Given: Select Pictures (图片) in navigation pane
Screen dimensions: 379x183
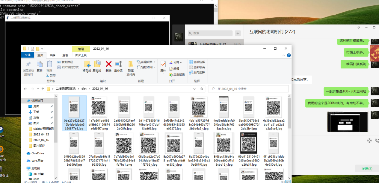Looking at the screenshot, I should (x=36, y=123).
